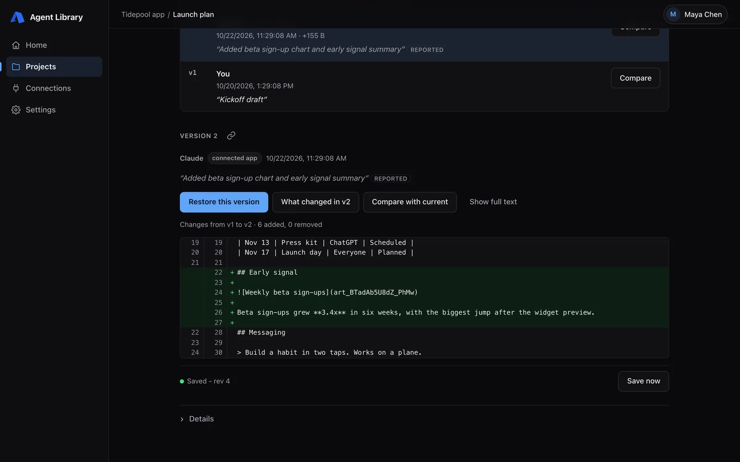Screen dimensions: 740x462
Task: Click the "## Early signal" diff line
Action: point(424,273)
